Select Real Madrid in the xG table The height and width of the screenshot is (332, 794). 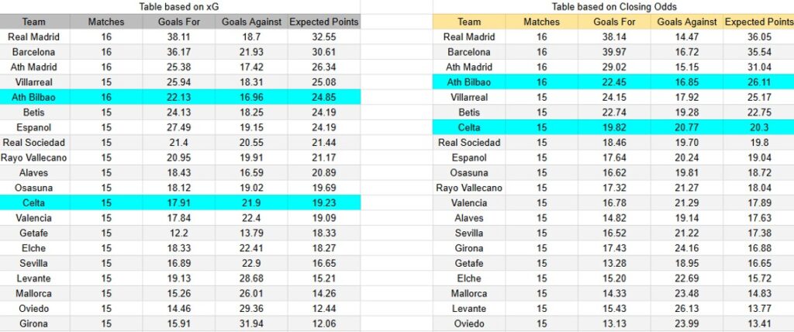pyautogui.click(x=33, y=36)
